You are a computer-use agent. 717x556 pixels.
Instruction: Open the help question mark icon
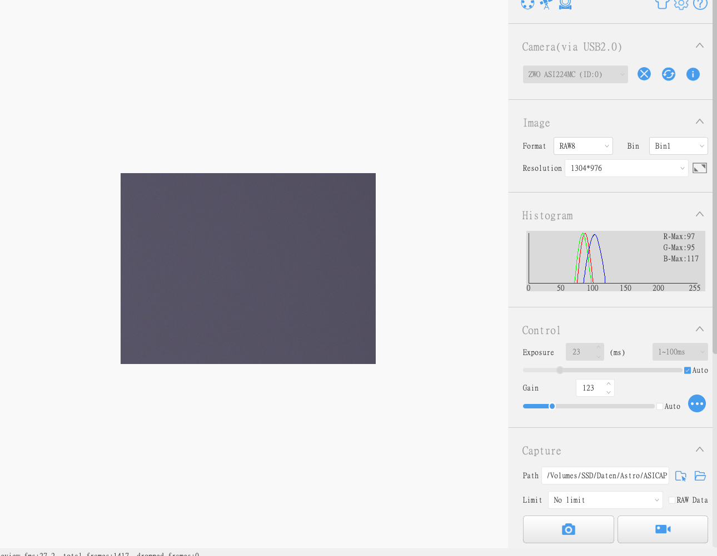[x=700, y=4]
